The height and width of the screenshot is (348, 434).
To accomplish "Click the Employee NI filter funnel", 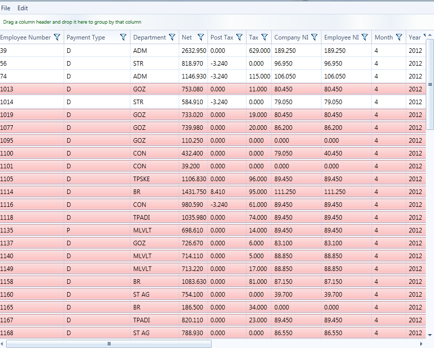I will [x=365, y=37].
